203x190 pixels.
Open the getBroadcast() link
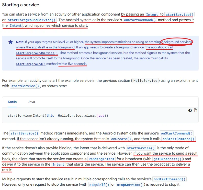(x=167, y=159)
